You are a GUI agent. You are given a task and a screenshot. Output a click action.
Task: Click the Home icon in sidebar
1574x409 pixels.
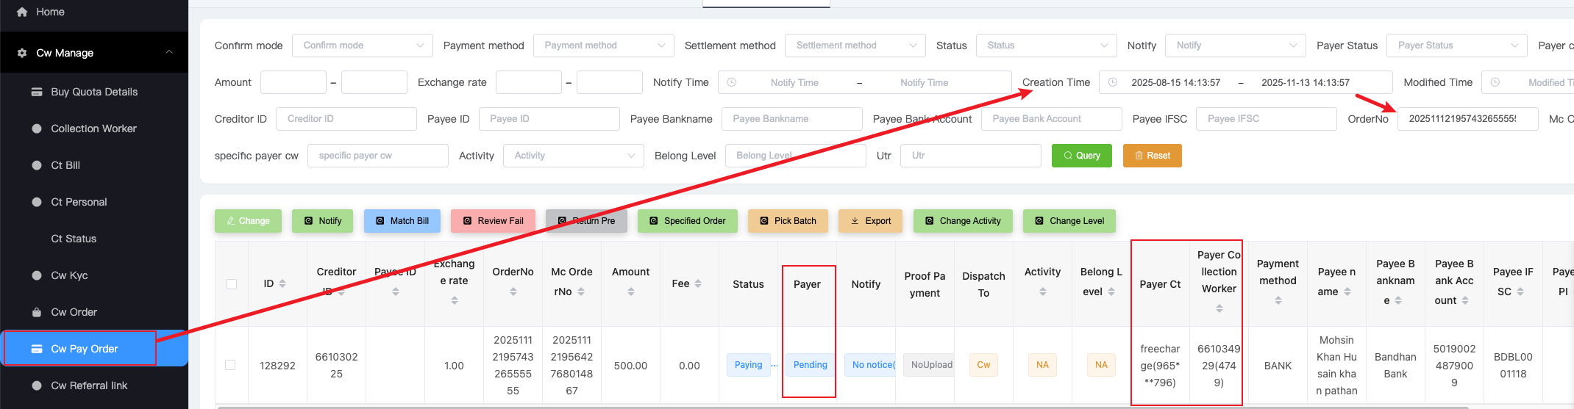pos(22,12)
